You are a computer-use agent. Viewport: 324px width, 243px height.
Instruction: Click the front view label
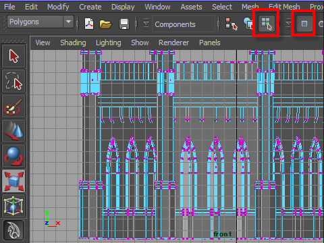point(222,234)
